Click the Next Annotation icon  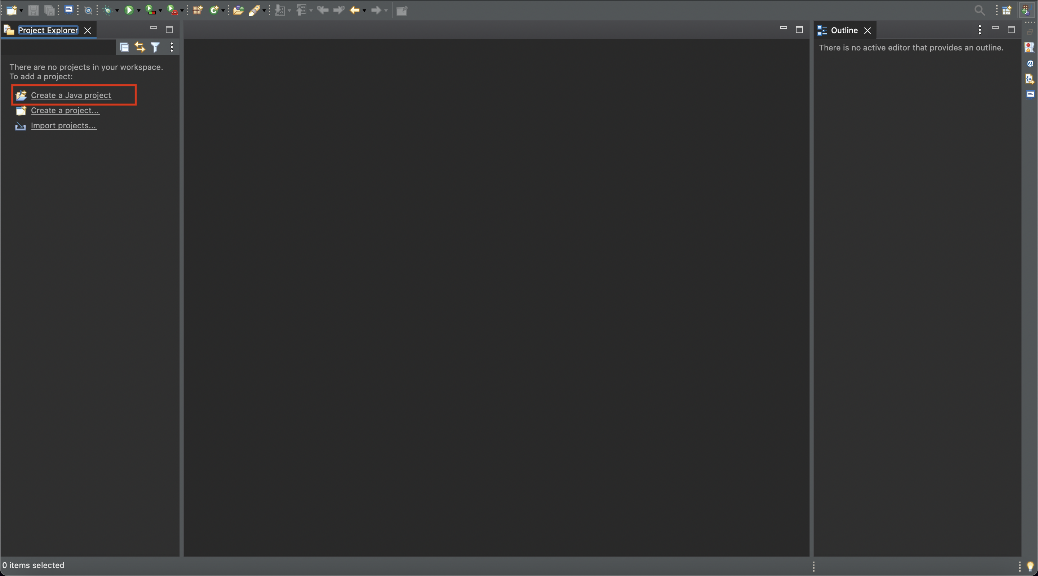tap(280, 10)
